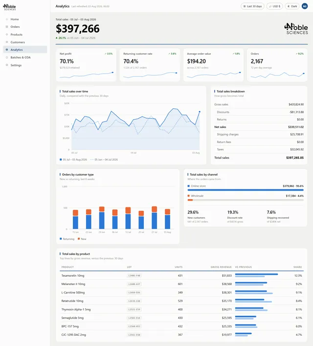The image size is (313, 346).
Task: Sort by the VS PREVIOUS column header
Action: [244, 267]
